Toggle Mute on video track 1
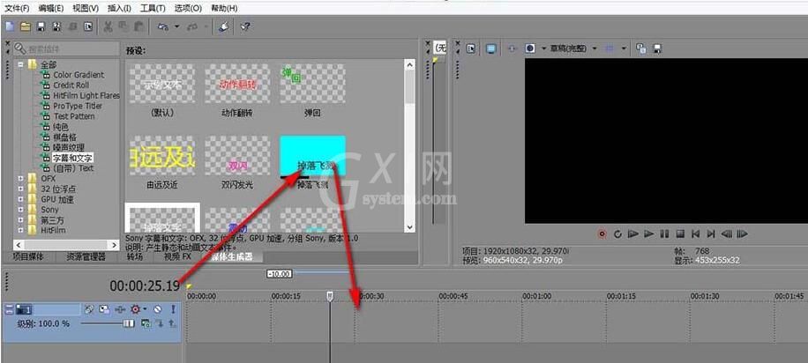This screenshot has width=808, height=363. (x=158, y=309)
